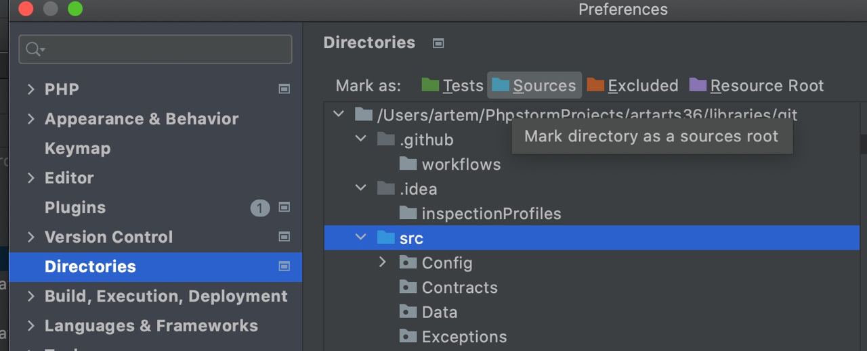Select the Contracts directory row

(x=591, y=287)
